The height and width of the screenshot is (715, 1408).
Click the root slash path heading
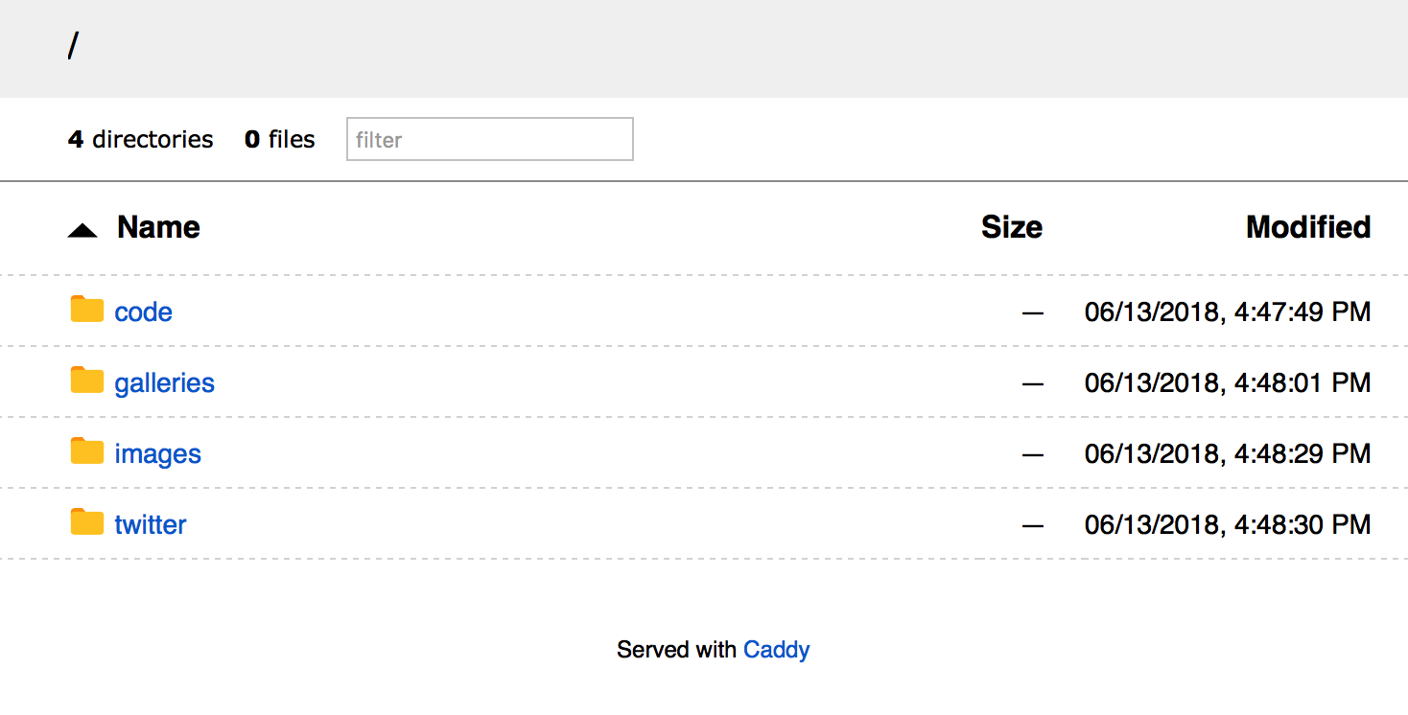click(73, 45)
